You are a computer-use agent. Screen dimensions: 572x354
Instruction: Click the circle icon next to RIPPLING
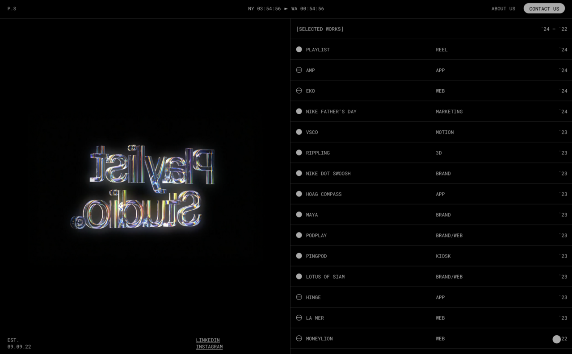click(x=299, y=153)
